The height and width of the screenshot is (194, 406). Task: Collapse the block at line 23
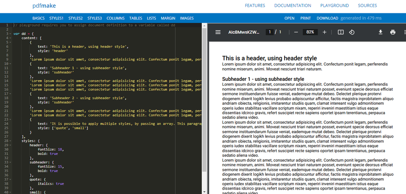pyautogui.click(x=11, y=119)
